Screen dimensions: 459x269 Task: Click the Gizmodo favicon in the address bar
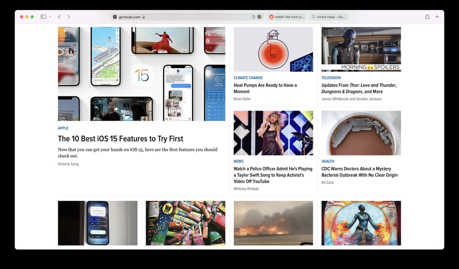[115, 17]
